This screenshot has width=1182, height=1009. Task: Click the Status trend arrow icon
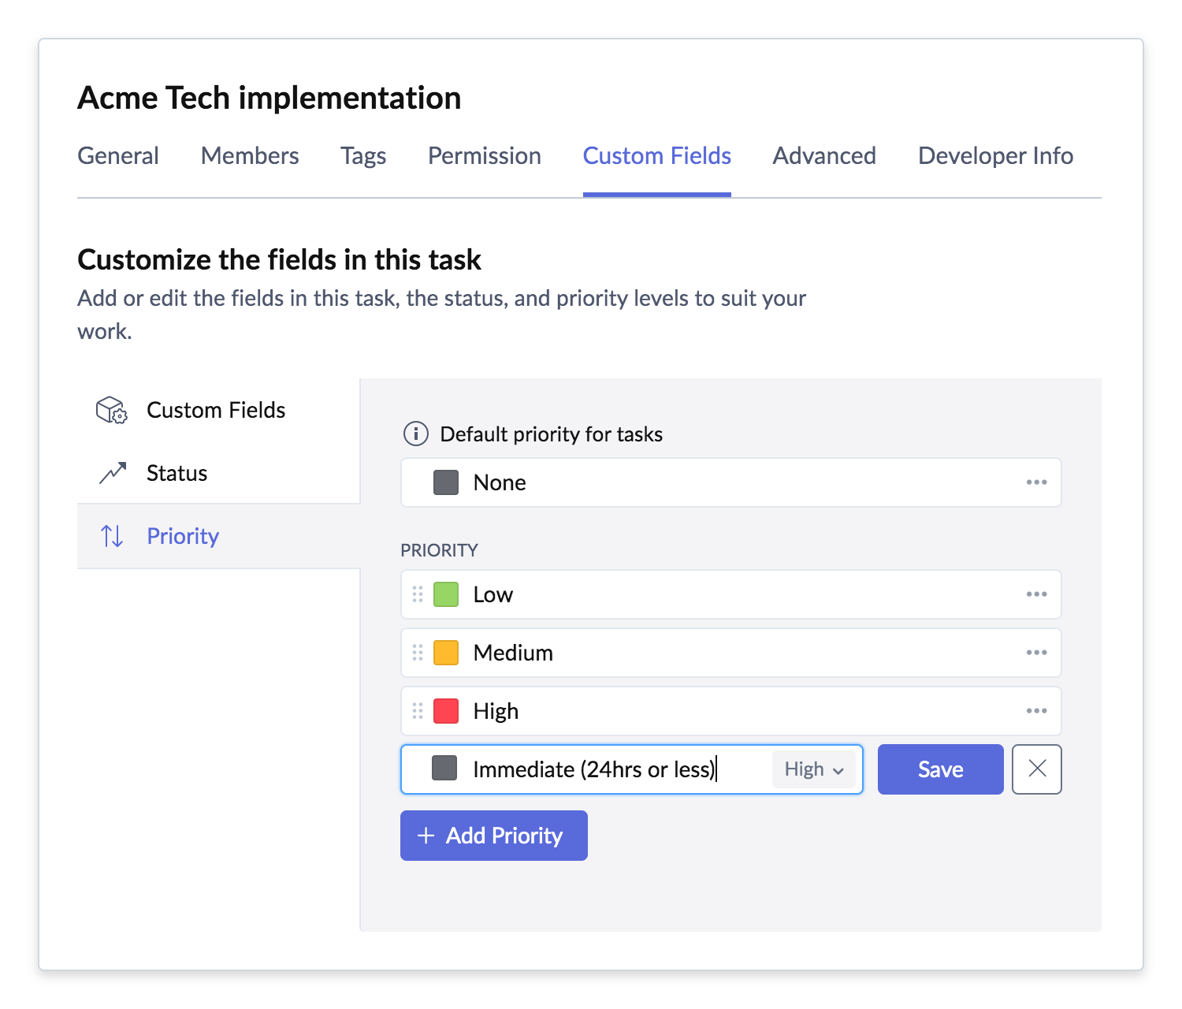coord(113,473)
